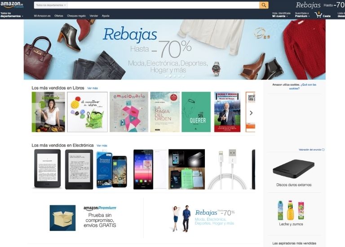Select the second banner carousel dot
Image resolution: width=345 pixels, height=247 pixels.
(x=170, y=76)
